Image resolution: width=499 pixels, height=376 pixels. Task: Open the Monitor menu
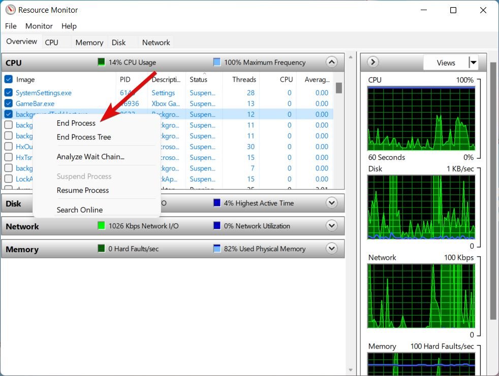click(39, 26)
